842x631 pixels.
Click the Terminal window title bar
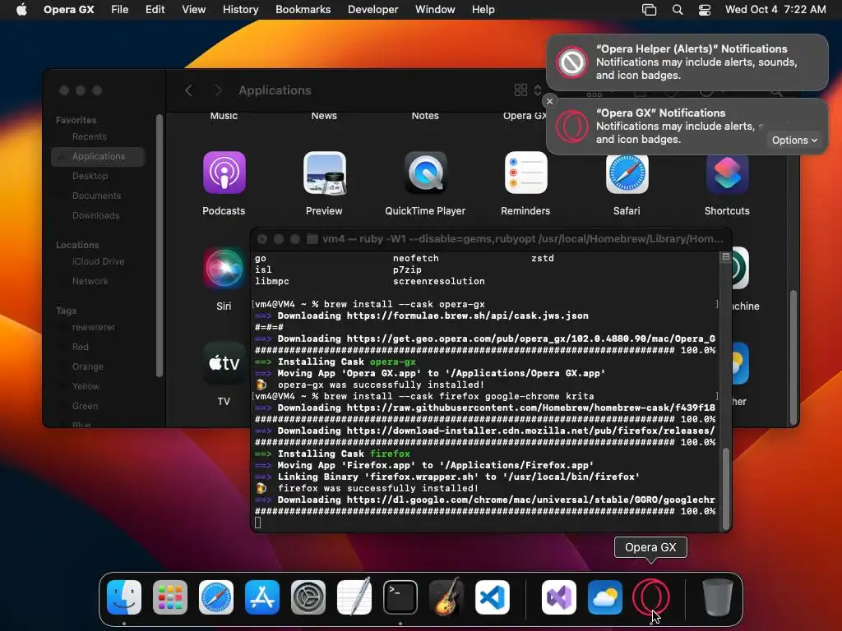(492, 239)
